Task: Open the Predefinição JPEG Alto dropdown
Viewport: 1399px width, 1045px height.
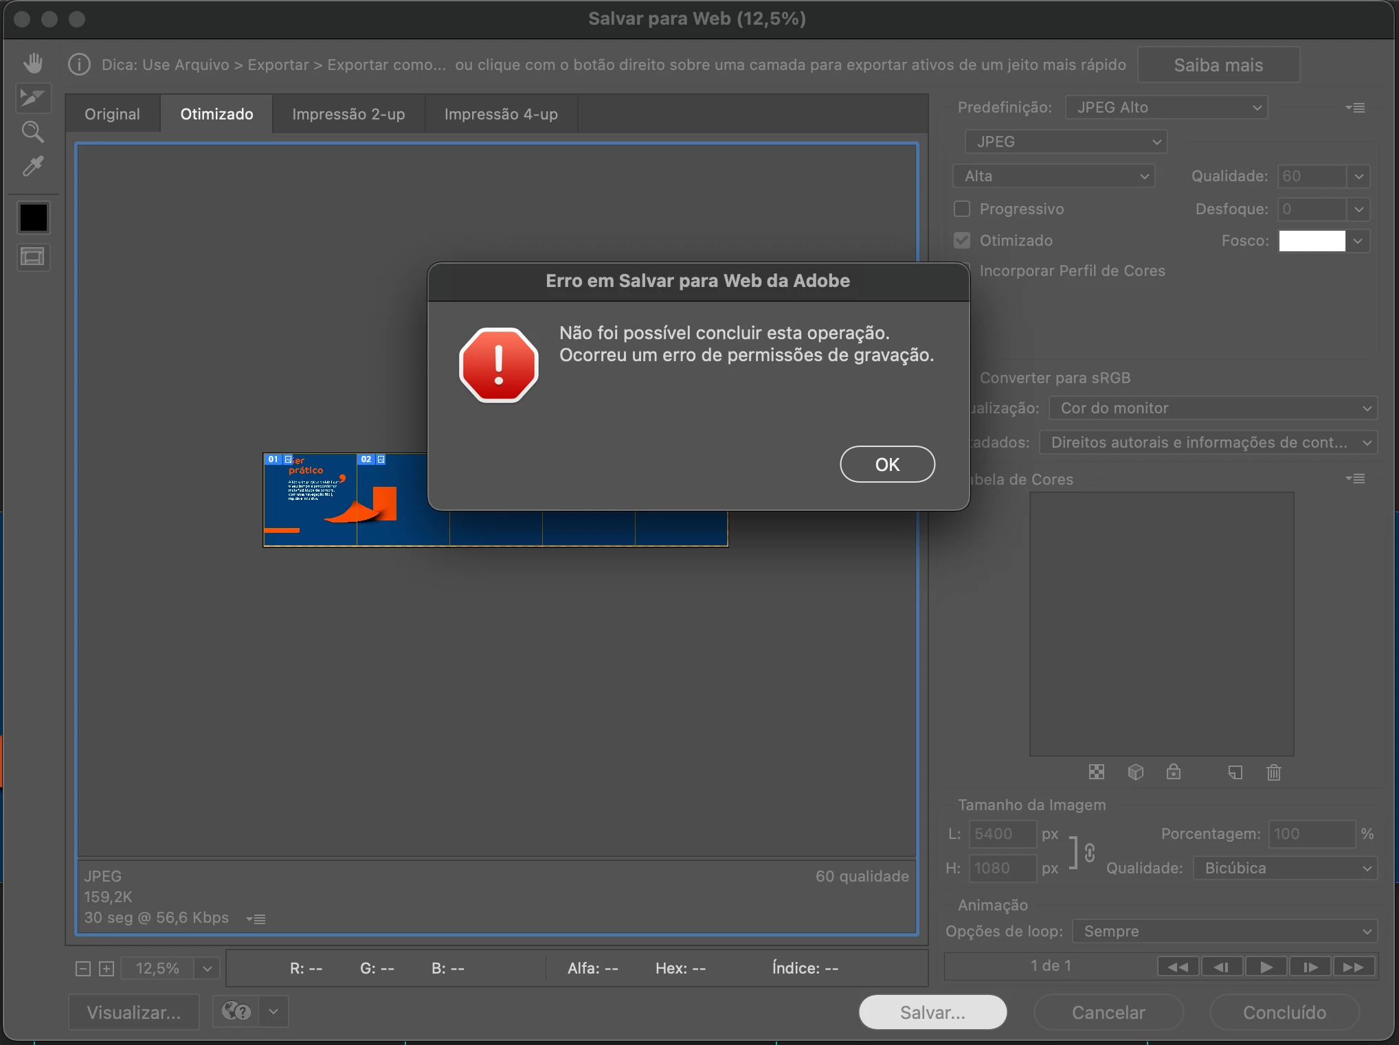Action: point(1166,108)
